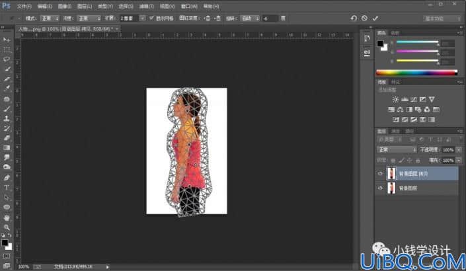Add a Levels adjustment layer
The width and height of the screenshot is (466, 271).
pos(405,99)
